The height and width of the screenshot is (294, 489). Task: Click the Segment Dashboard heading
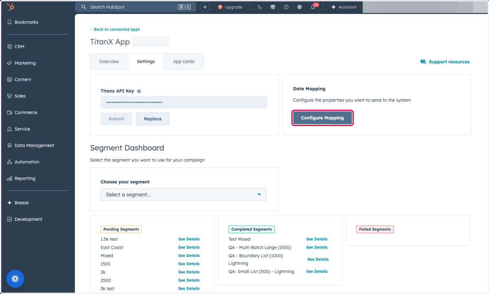[x=127, y=148]
